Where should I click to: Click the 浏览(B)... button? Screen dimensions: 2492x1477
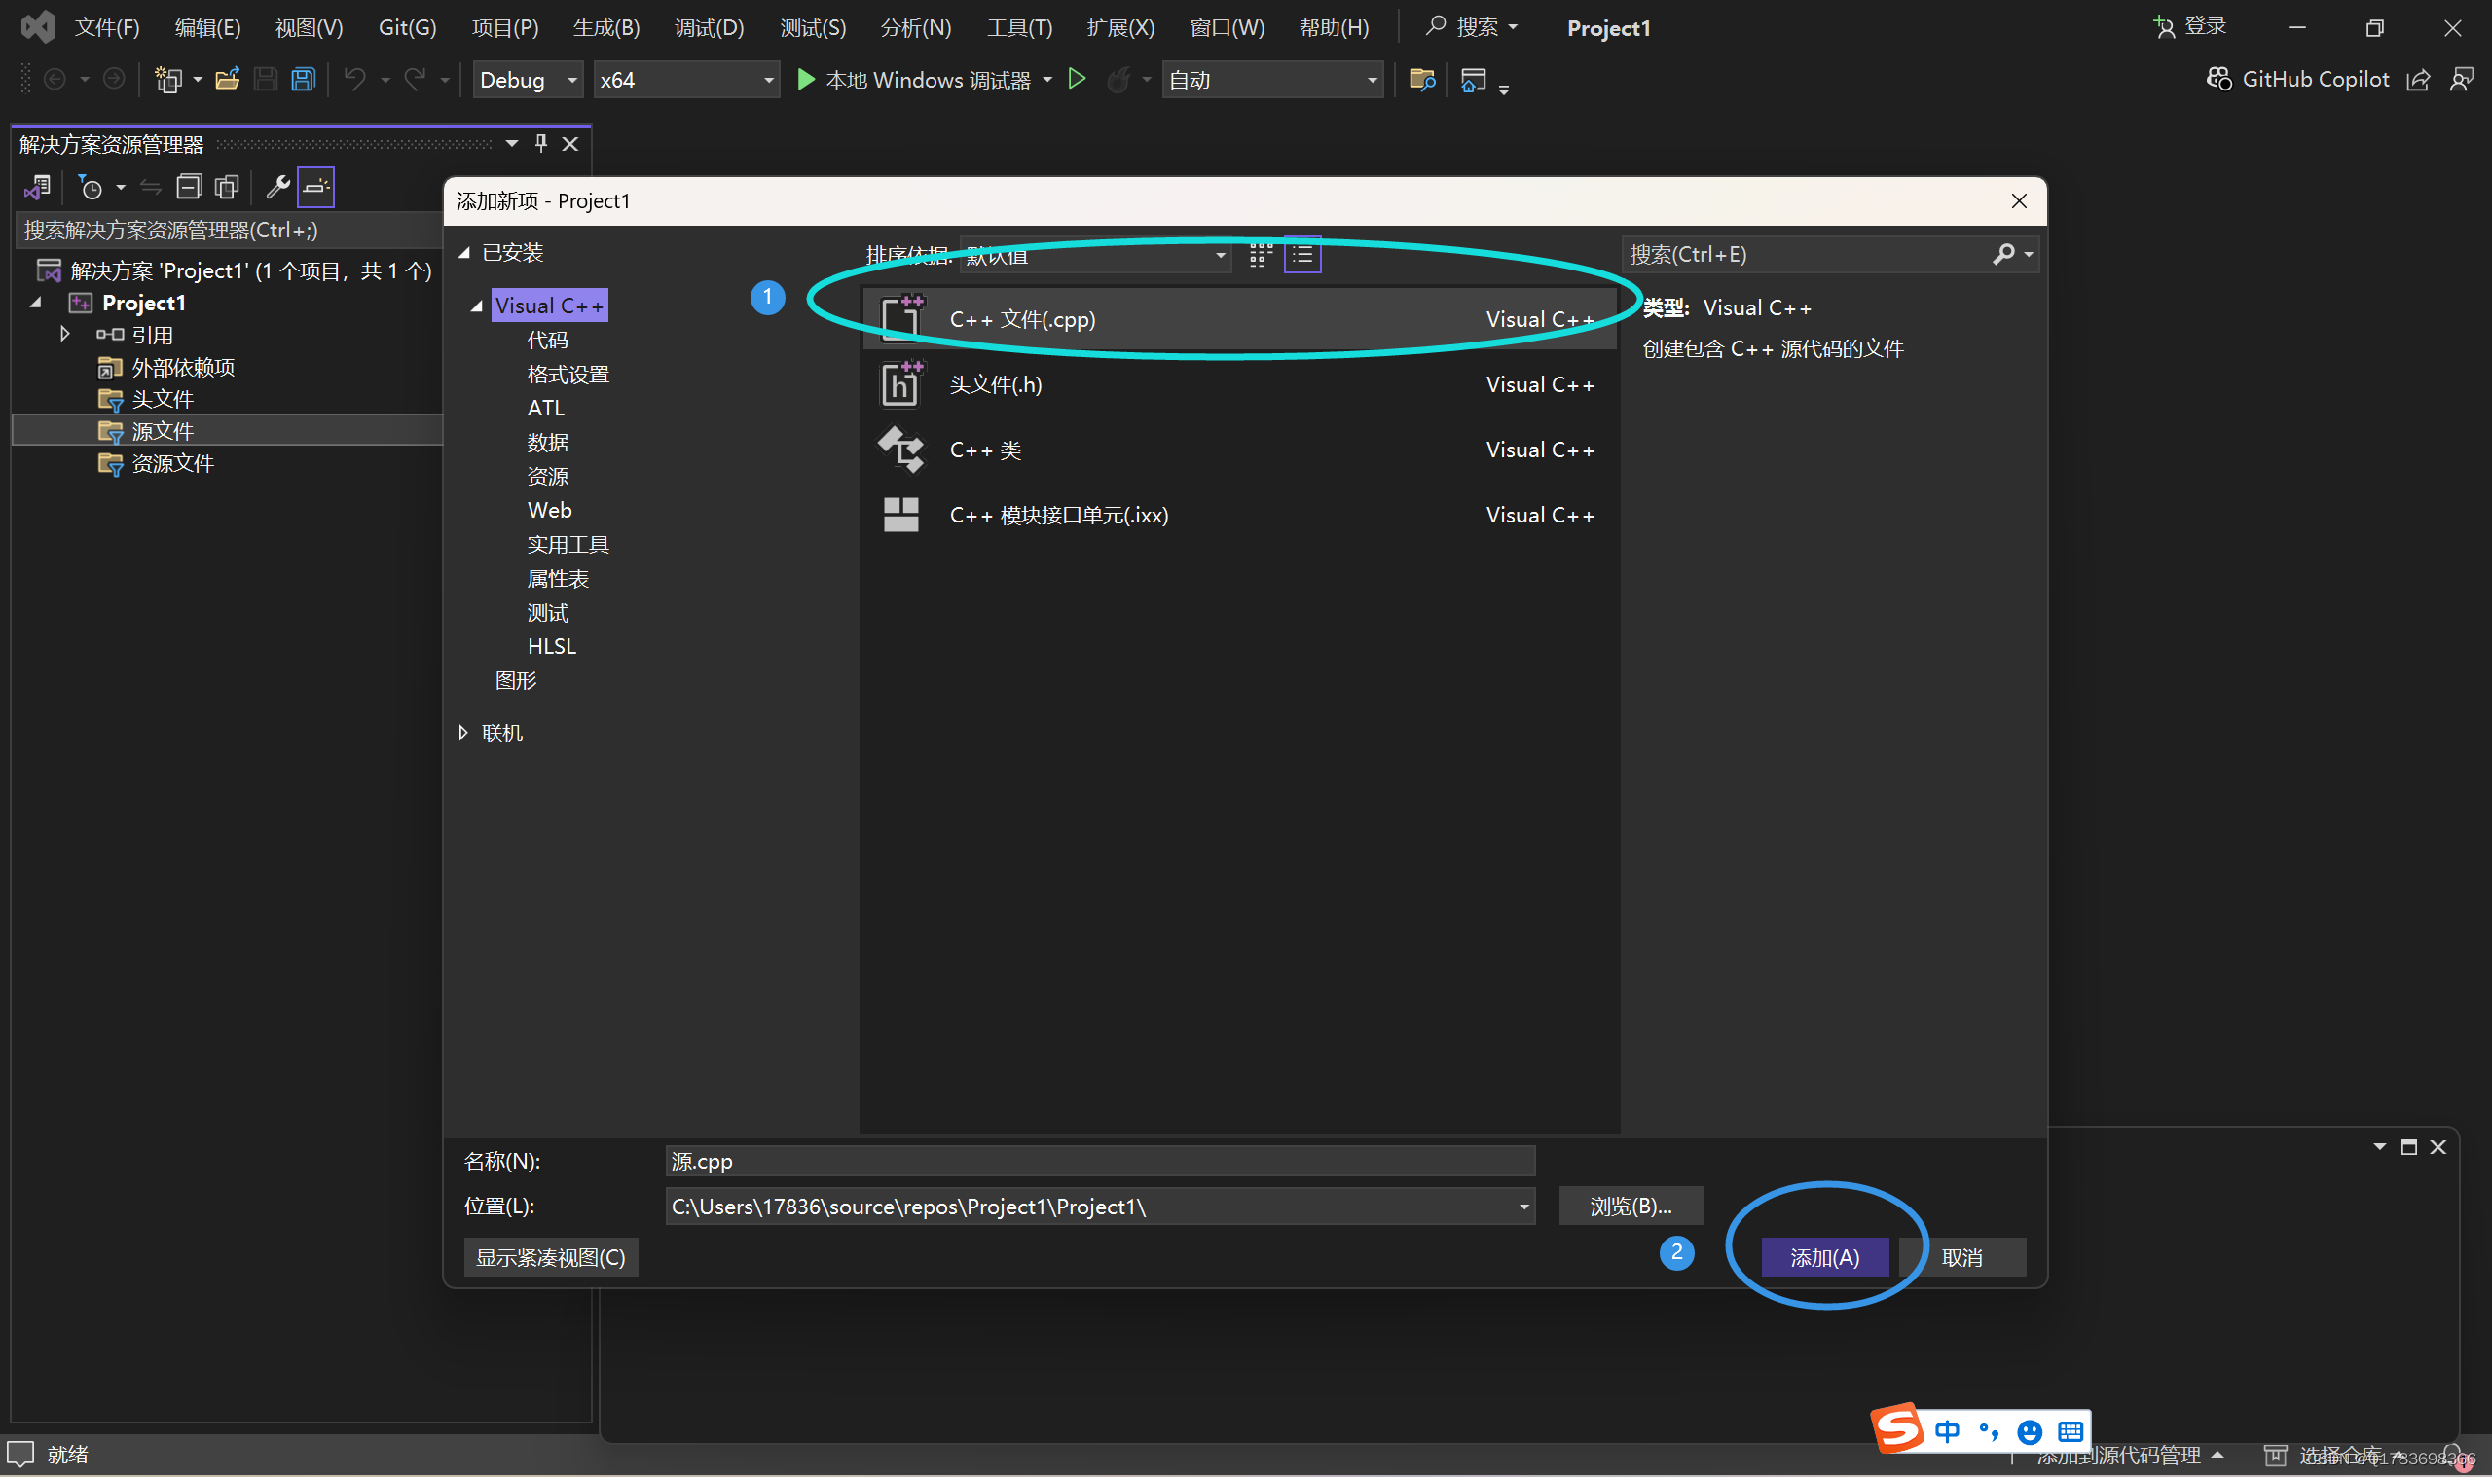1630,1207
